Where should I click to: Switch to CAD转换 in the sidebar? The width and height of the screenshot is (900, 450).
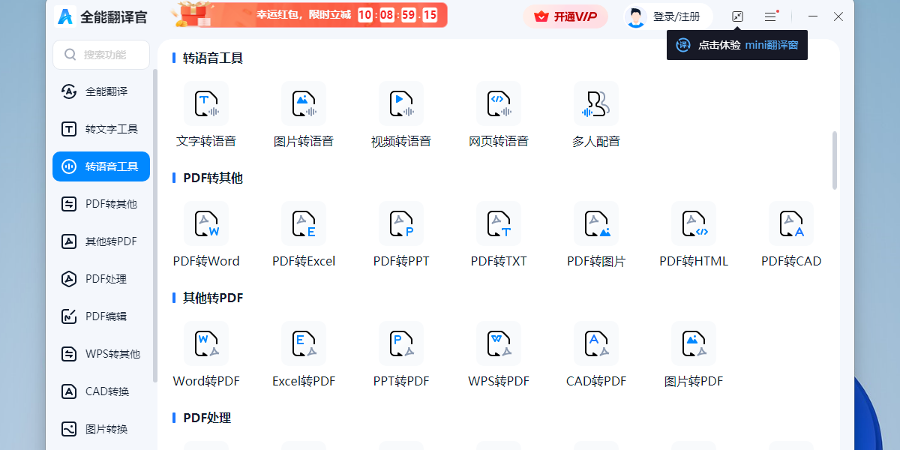[101, 391]
